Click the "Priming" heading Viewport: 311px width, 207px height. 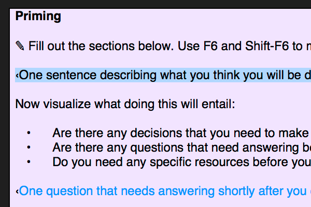pos(38,16)
